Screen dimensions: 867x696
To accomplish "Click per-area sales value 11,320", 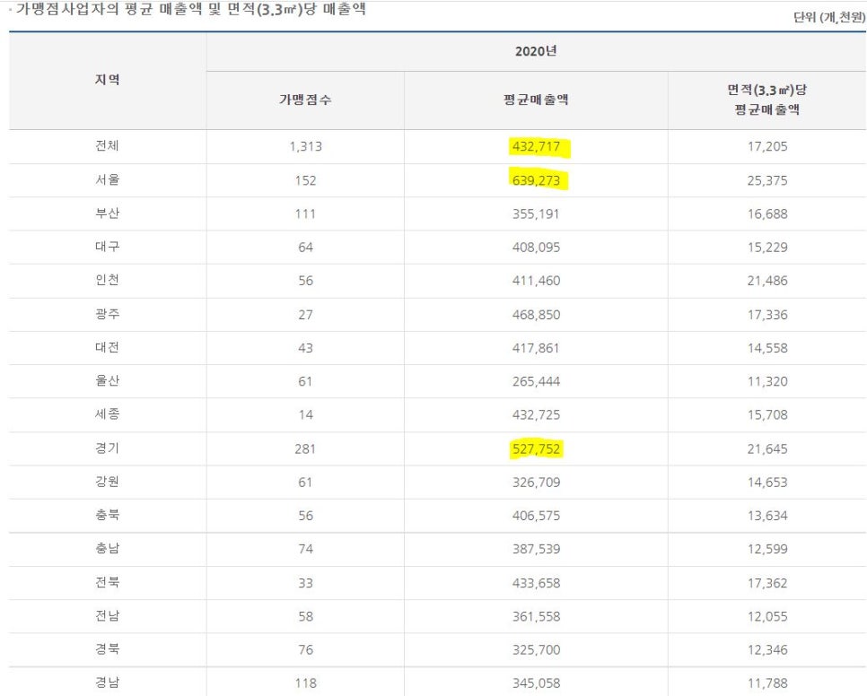I will coord(766,382).
